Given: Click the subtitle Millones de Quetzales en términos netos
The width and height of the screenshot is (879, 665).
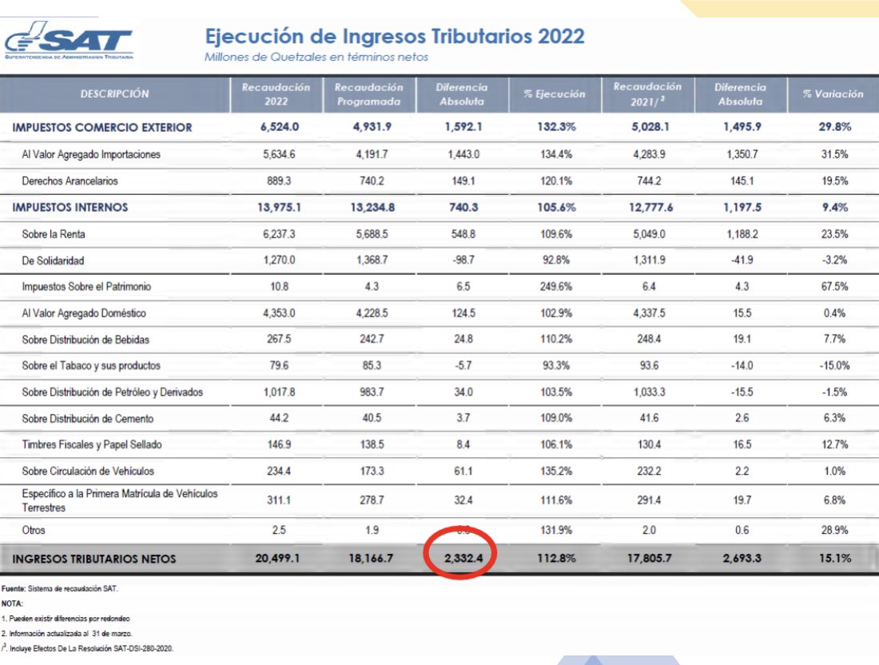Looking at the screenshot, I should [x=316, y=58].
